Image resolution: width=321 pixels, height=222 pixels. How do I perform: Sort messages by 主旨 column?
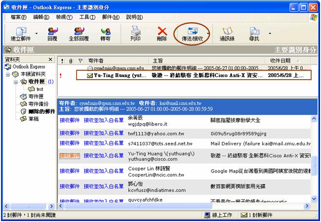(x=207, y=61)
